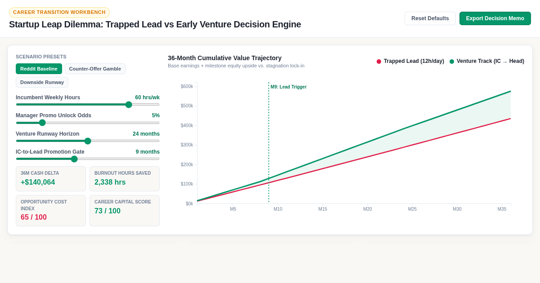Click the IC-to-Lead Promotion Gate slider handle
Image resolution: width=540 pixels, height=283 pixels.
(74, 159)
